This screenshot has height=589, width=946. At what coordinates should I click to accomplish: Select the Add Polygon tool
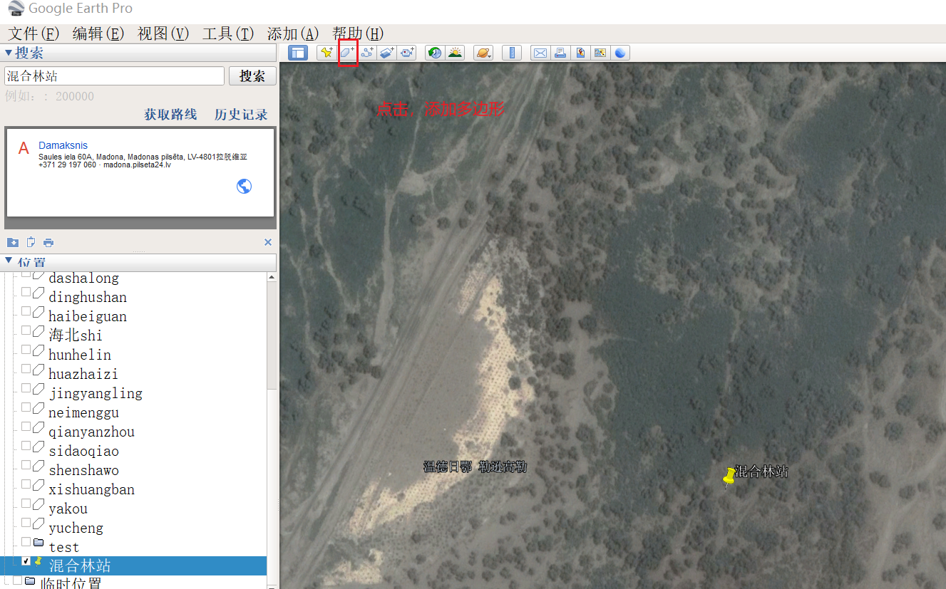(346, 52)
